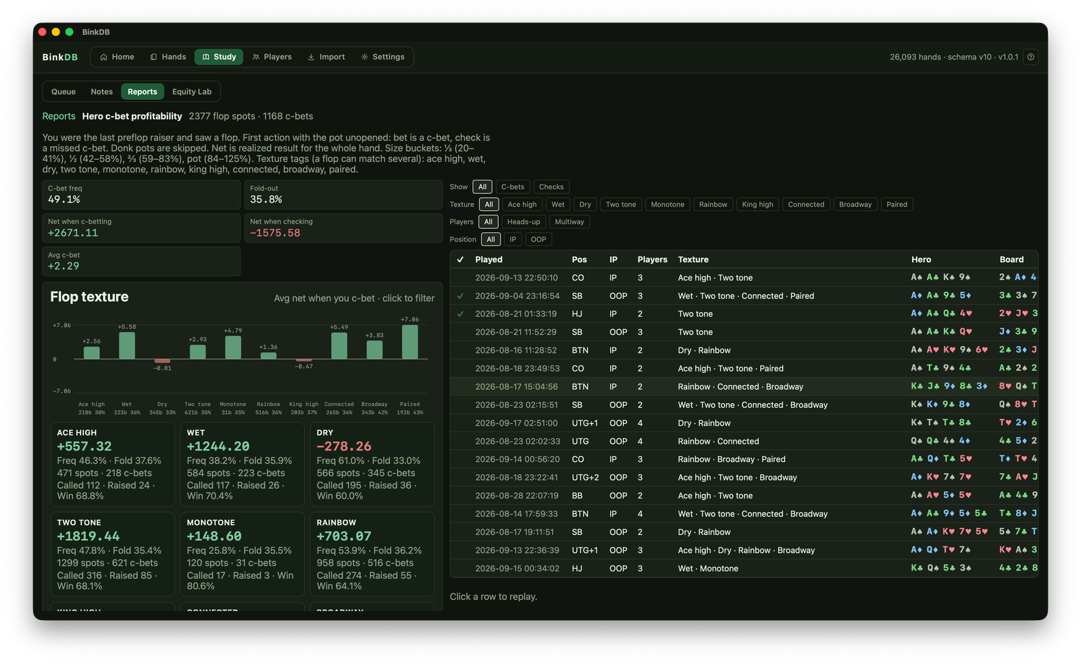Sort by the Players column header
This screenshot has height=664, width=1081.
pos(652,259)
